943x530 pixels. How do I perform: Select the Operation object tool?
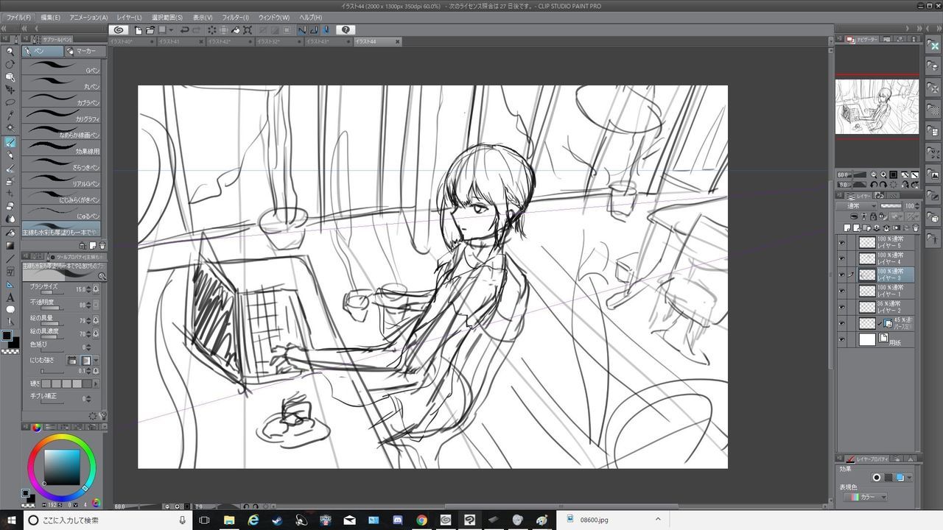point(10,77)
